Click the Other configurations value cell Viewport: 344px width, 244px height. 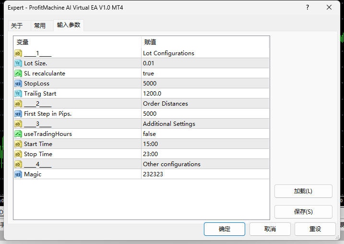[x=205, y=164]
